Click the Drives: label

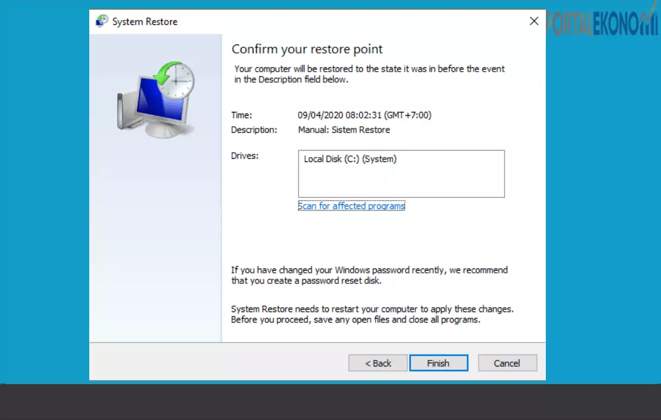click(x=245, y=156)
